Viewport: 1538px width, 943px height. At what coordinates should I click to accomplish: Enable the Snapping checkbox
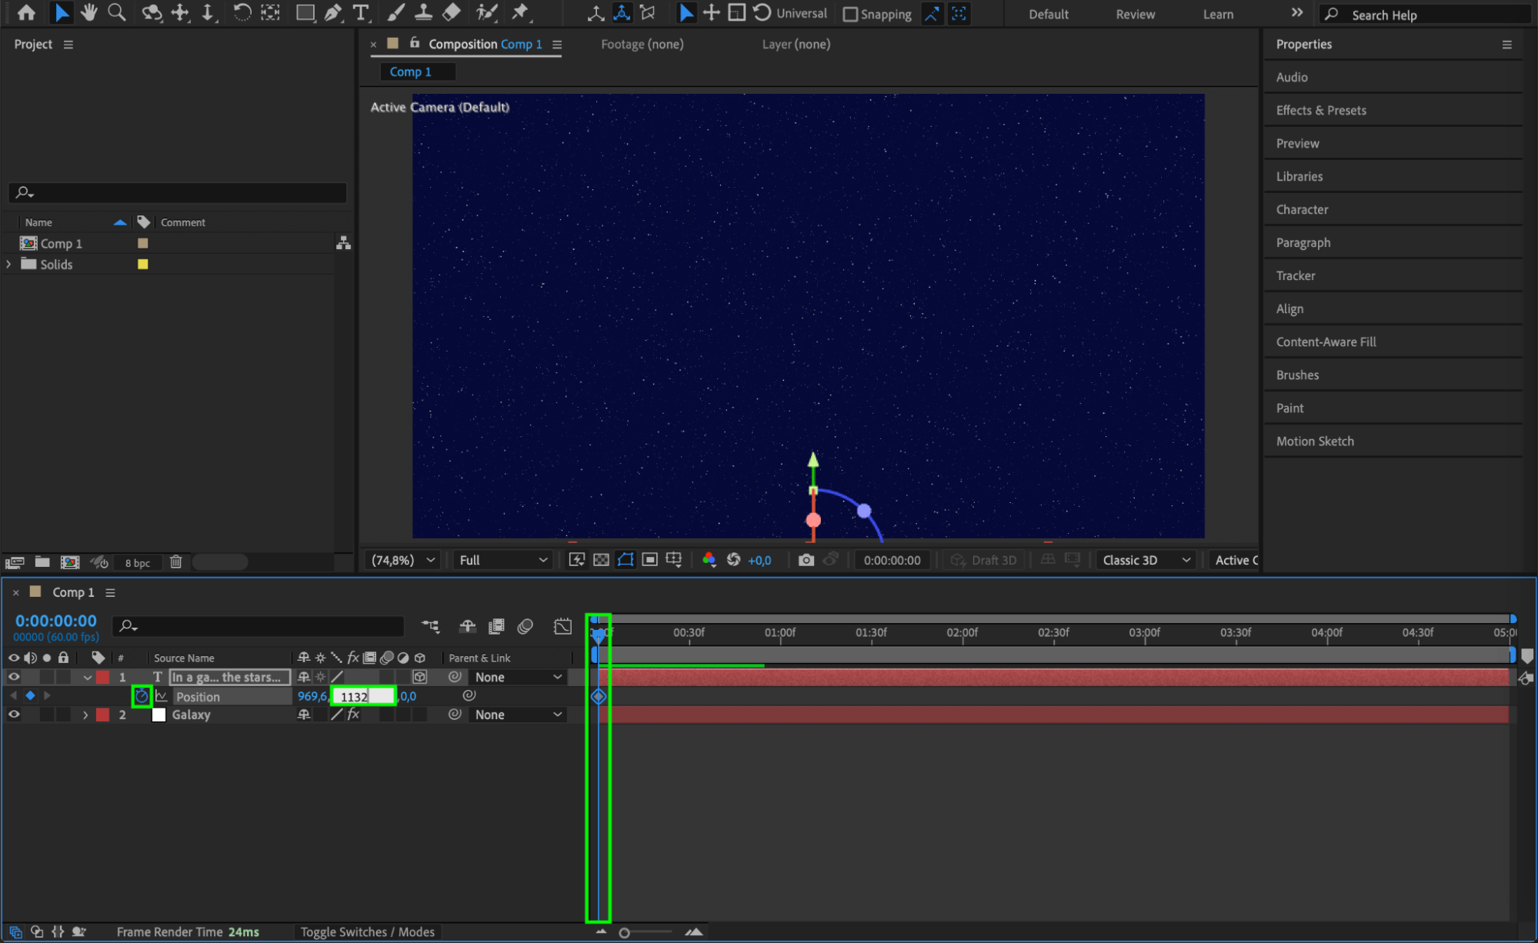pyautogui.click(x=850, y=14)
